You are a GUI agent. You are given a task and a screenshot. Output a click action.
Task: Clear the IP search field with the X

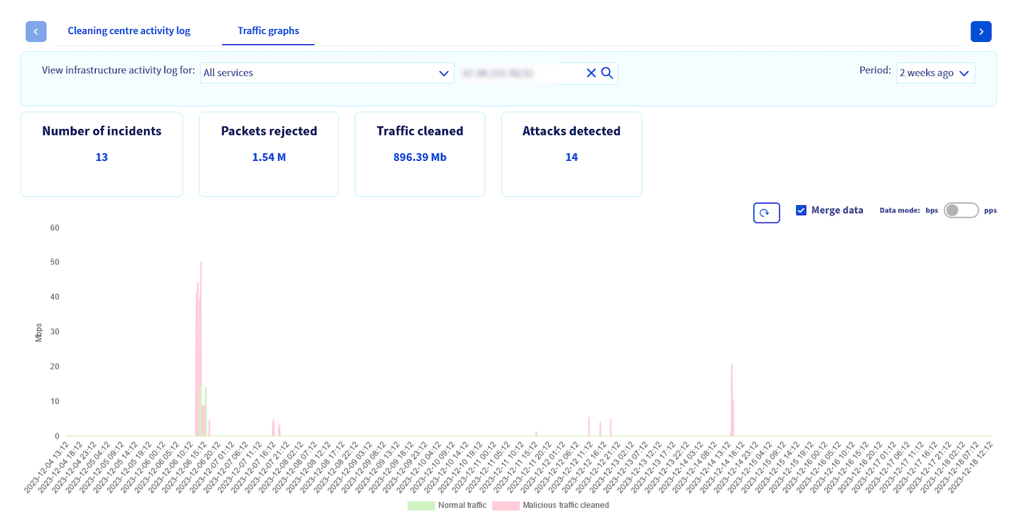coord(591,72)
